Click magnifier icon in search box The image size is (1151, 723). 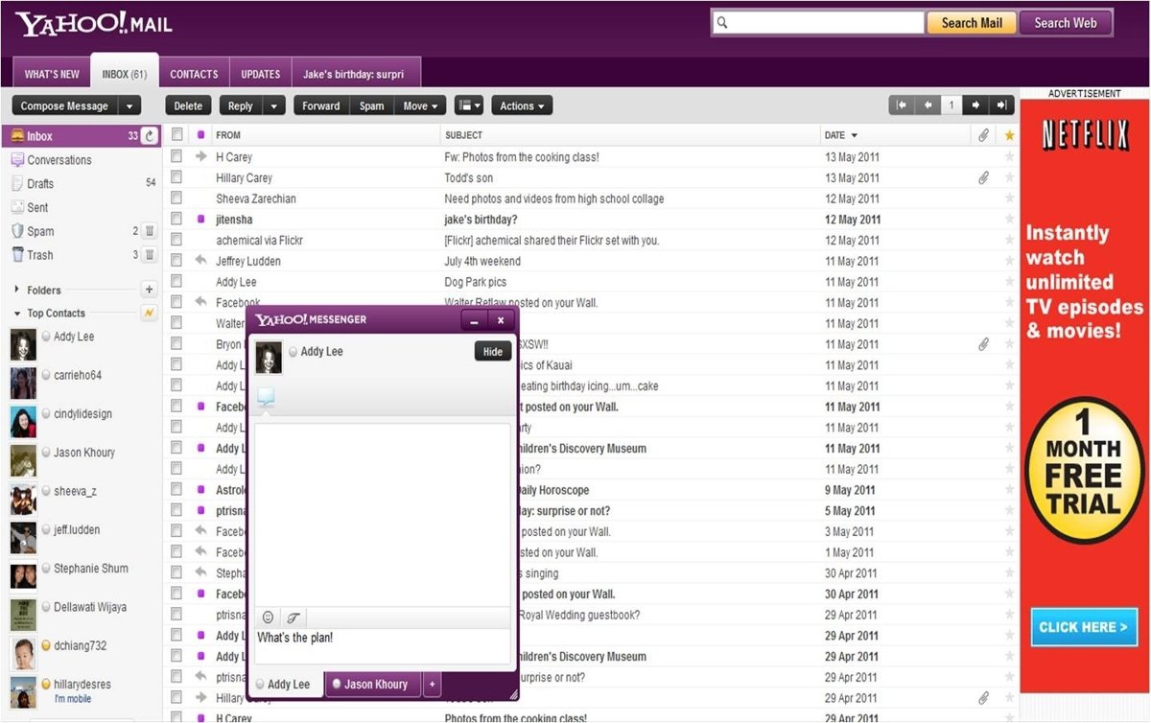coord(723,23)
